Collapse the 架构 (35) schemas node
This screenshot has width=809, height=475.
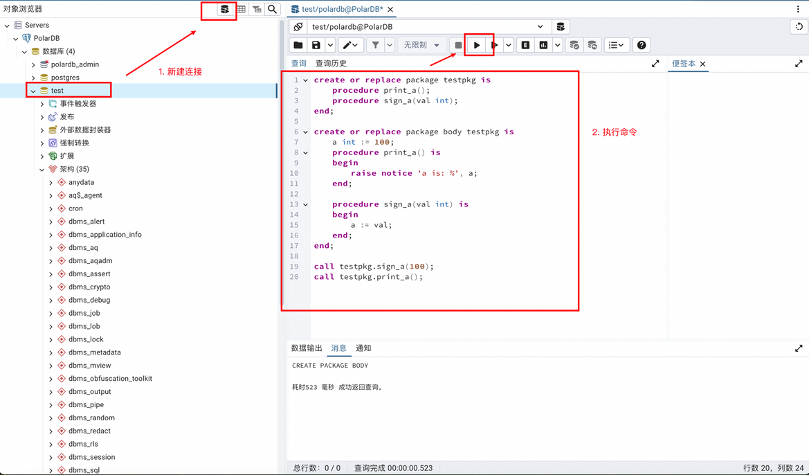(42, 170)
